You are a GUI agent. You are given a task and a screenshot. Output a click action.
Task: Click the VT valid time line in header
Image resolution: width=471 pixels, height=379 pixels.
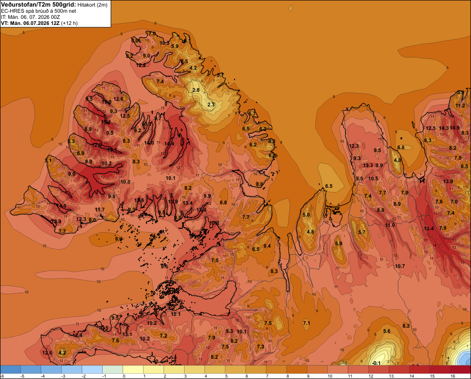click(39, 24)
